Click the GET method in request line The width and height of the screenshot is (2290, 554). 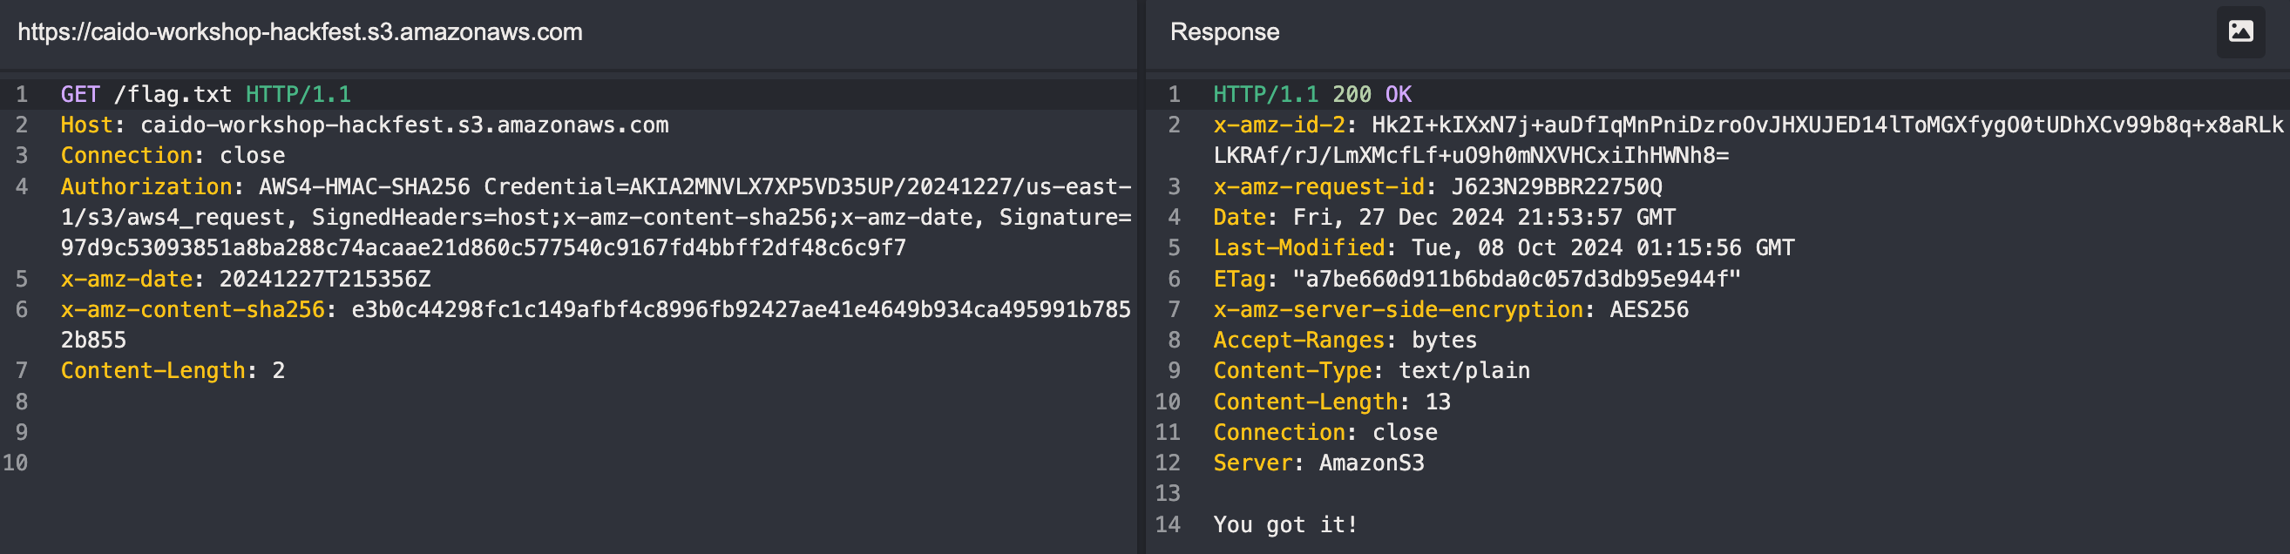[x=80, y=94]
